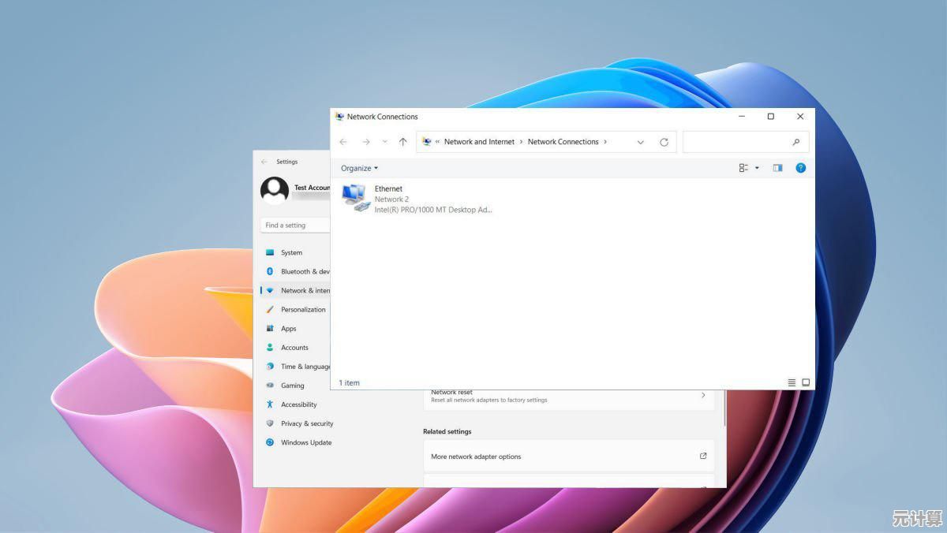Viewport: 947px width, 533px height.
Task: Select Personalization in Settings sidebar
Action: [x=302, y=309]
